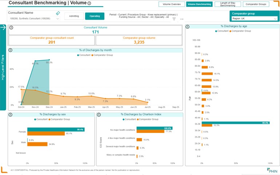Switch to Volume Overview tab
This screenshot has width=280, height=175.
[172, 4]
